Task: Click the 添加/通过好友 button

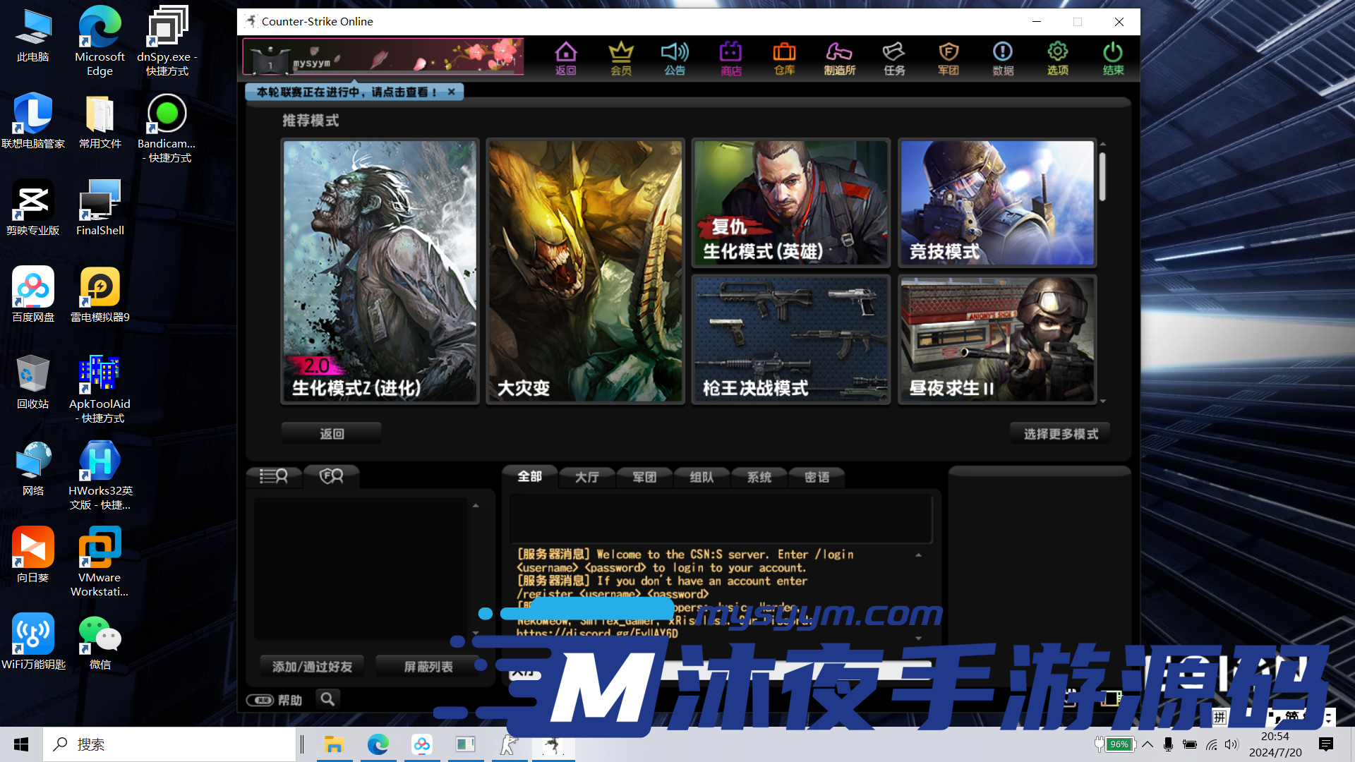Action: (x=311, y=665)
